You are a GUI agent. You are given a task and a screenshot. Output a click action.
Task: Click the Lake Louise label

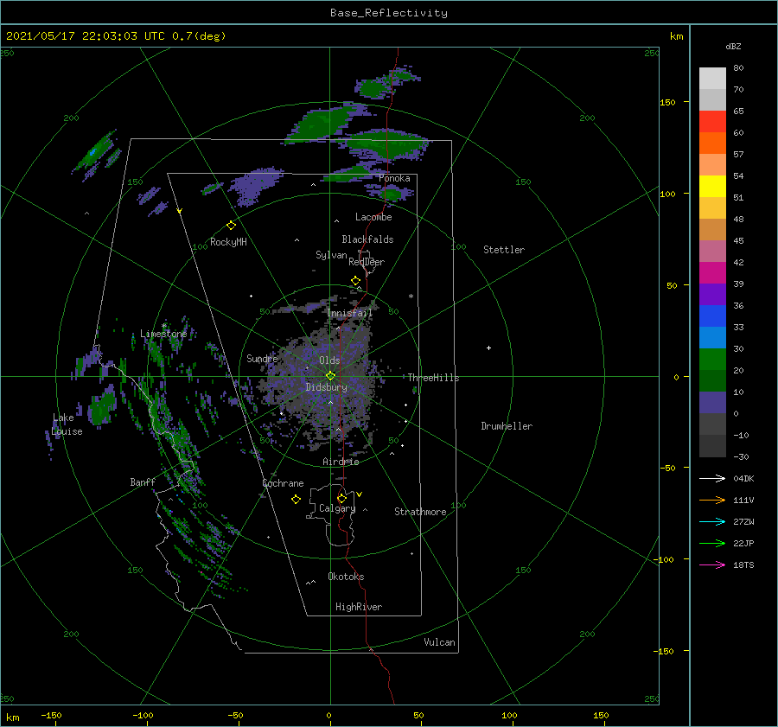(x=67, y=424)
